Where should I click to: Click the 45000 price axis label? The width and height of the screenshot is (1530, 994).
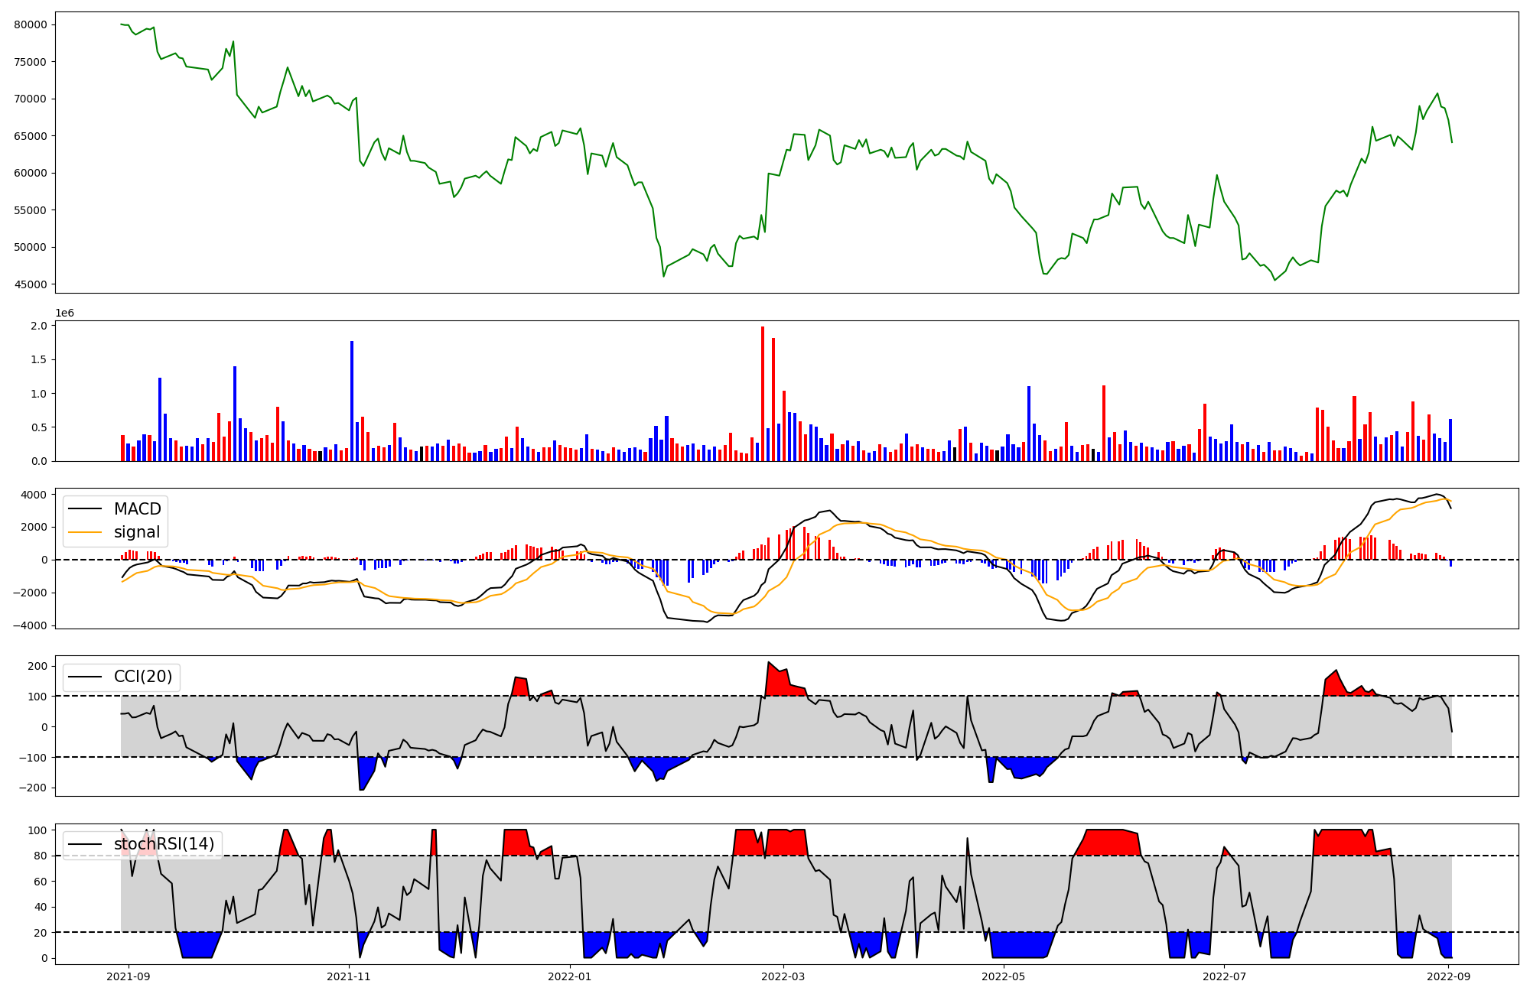pyautogui.click(x=31, y=284)
